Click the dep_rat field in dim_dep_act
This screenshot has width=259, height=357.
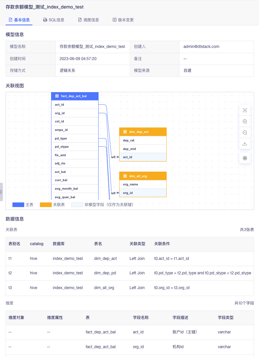(143, 140)
